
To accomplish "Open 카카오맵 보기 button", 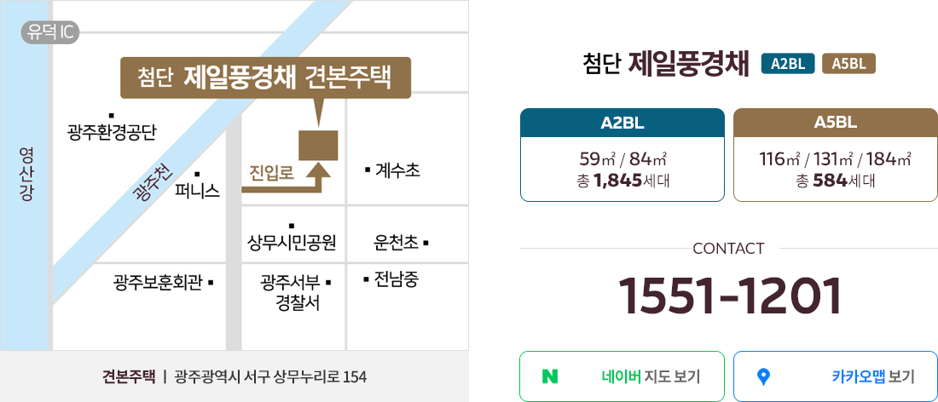I will click(x=835, y=376).
